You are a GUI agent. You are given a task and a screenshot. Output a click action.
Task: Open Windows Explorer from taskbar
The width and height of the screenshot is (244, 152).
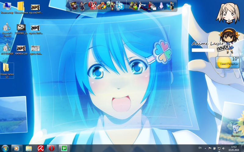tap(29, 148)
